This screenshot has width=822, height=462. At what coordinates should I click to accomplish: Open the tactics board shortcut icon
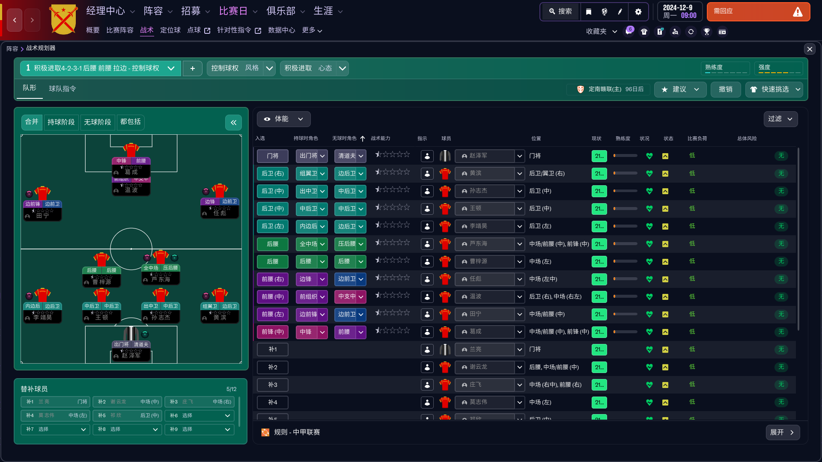[660, 32]
